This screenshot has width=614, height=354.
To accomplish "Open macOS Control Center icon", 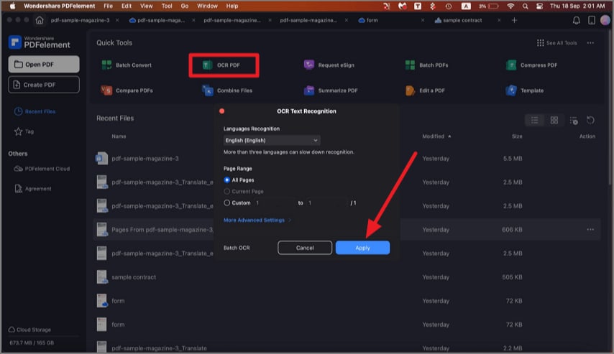I will click(539, 6).
